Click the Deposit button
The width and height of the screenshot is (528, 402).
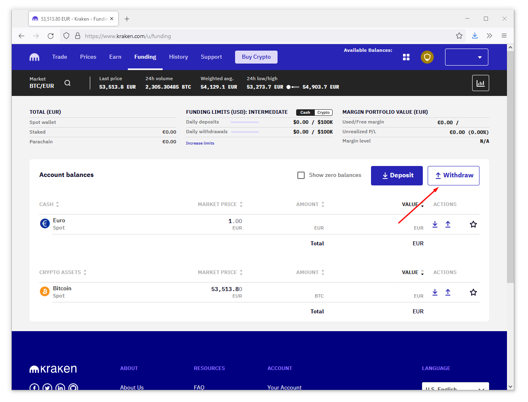(397, 176)
